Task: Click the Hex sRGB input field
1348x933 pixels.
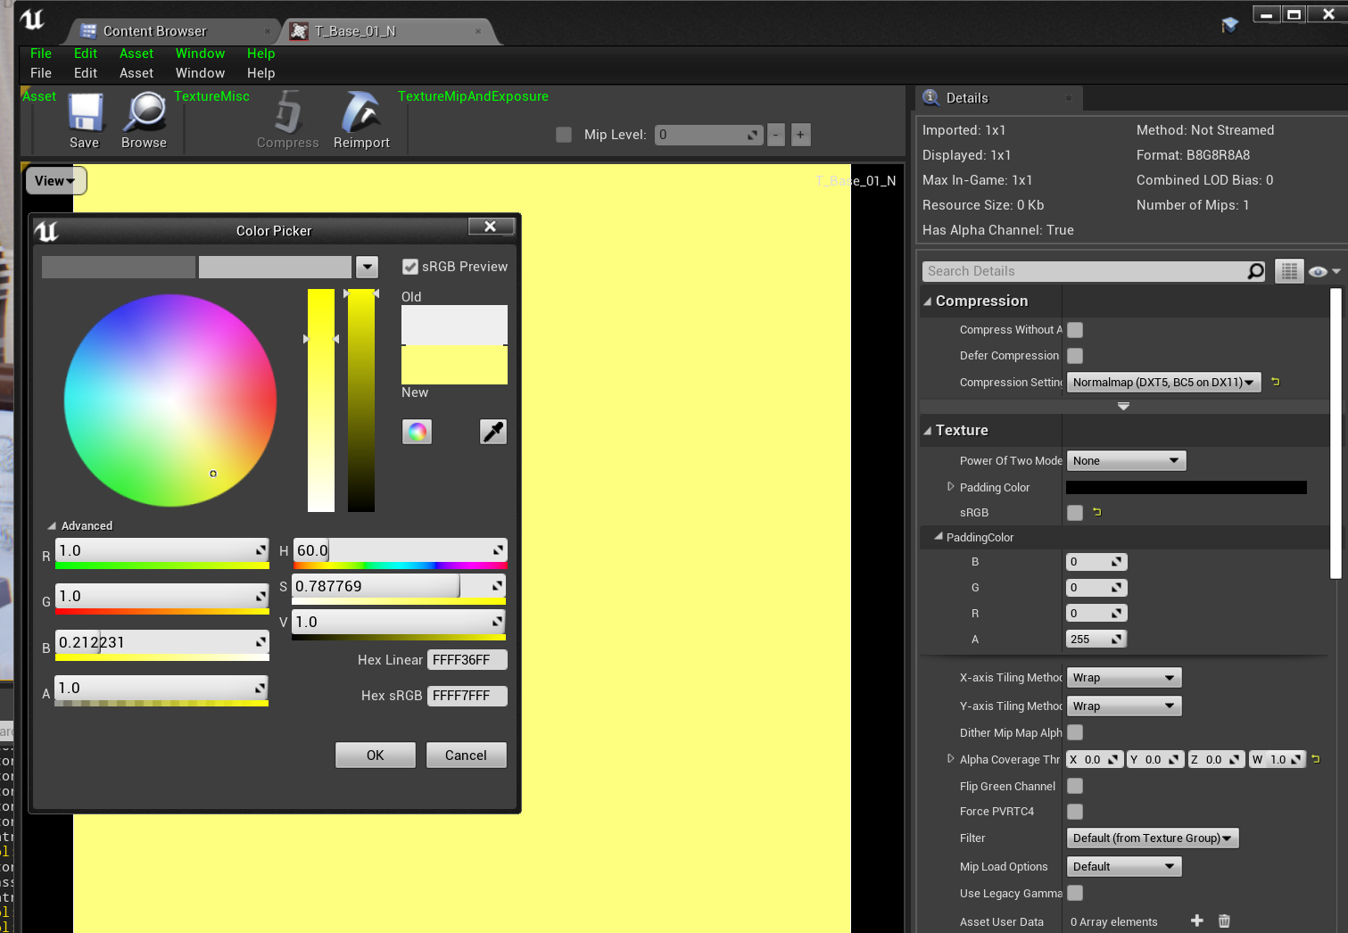Action: click(x=467, y=696)
